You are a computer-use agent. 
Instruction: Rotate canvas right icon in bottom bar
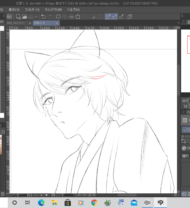coord(84,195)
